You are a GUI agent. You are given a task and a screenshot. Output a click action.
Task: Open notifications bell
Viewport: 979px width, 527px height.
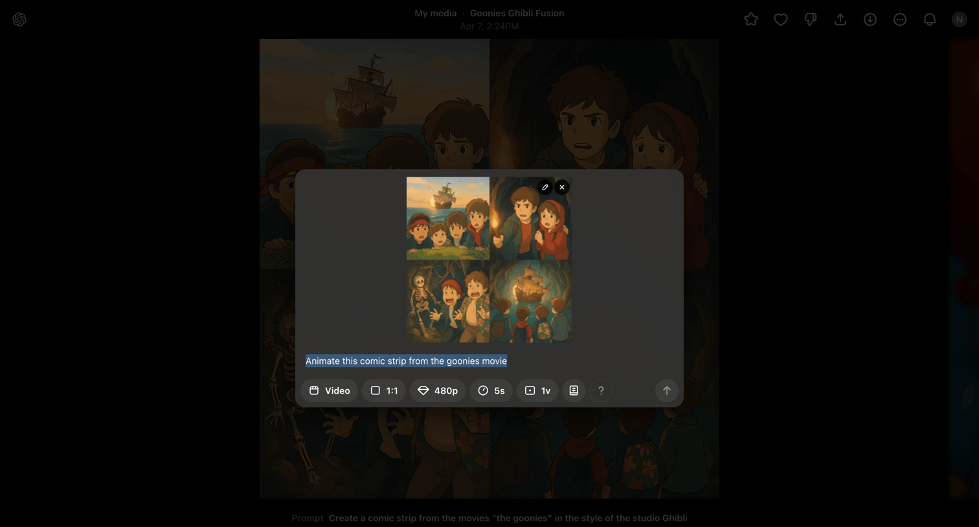click(x=930, y=19)
